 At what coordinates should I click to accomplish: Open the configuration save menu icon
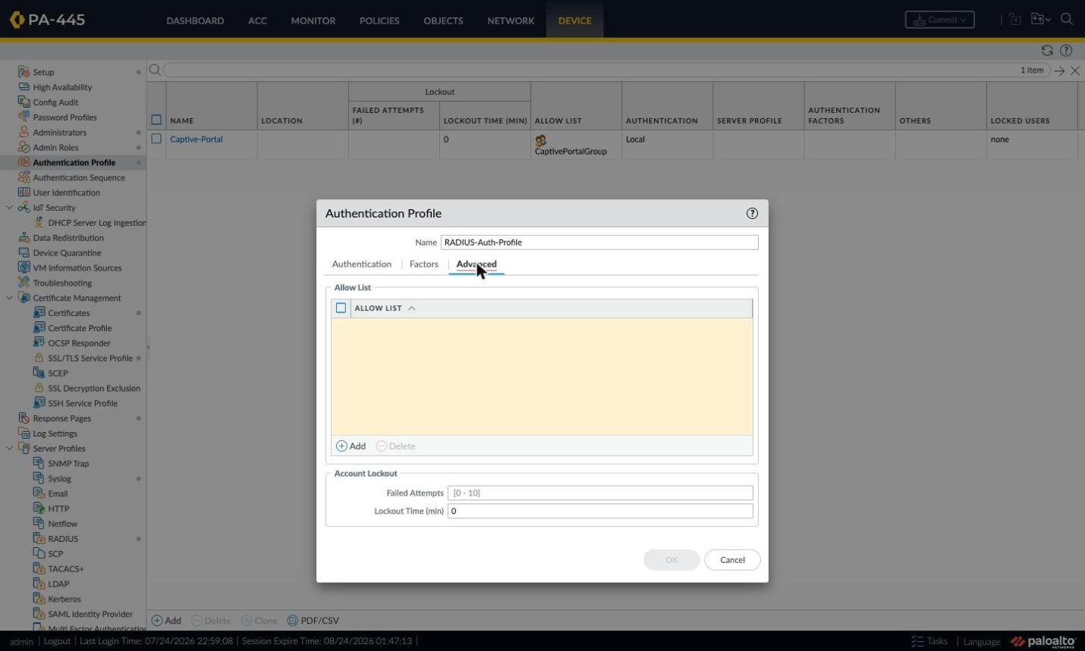point(1040,20)
